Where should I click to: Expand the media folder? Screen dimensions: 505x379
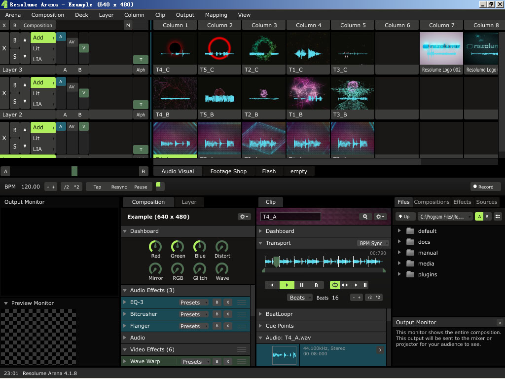coord(399,264)
